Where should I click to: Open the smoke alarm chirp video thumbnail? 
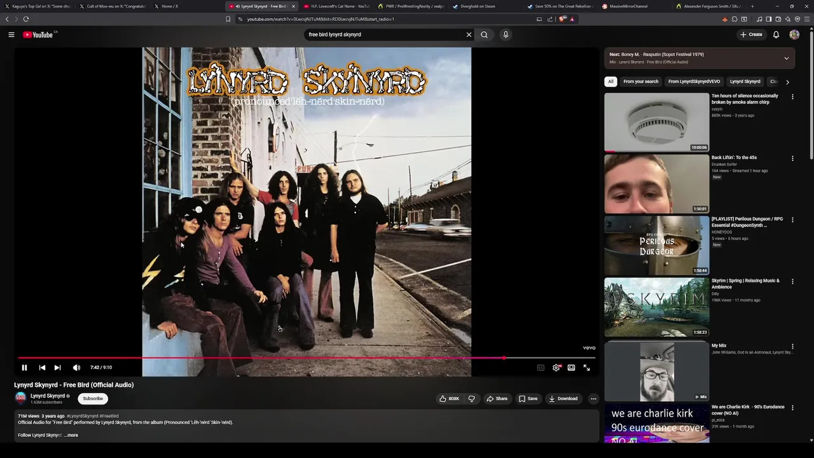[x=656, y=122]
